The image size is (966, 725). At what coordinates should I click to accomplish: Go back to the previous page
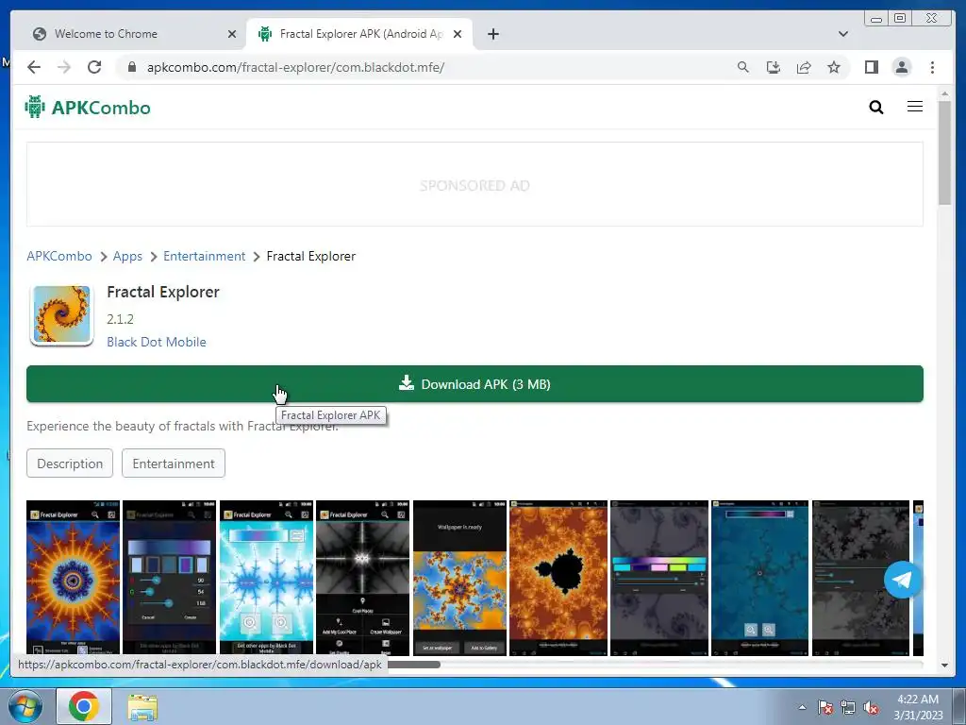[34, 67]
